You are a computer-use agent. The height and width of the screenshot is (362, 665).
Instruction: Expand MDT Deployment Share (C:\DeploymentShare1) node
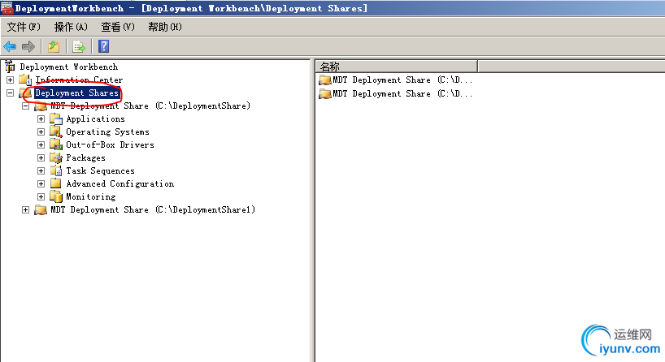click(x=25, y=209)
